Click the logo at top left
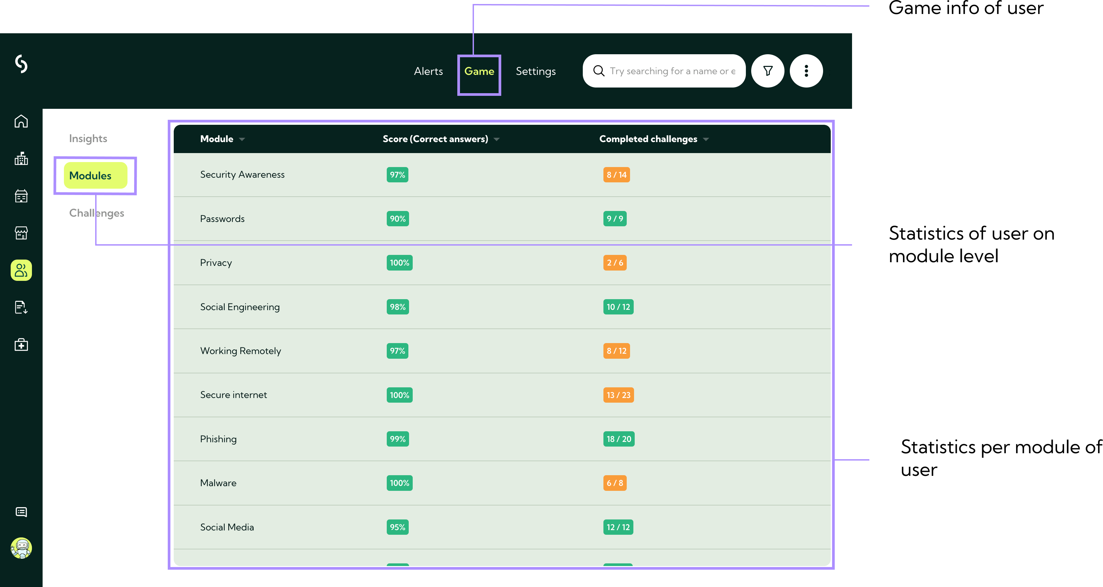The width and height of the screenshot is (1103, 587). tap(21, 64)
